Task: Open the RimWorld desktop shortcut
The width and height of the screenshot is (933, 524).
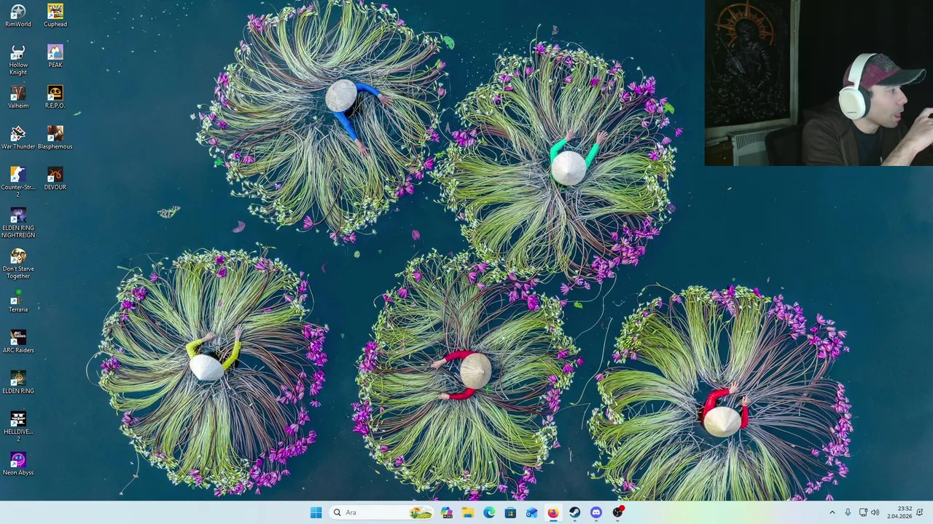Action: coord(18,15)
